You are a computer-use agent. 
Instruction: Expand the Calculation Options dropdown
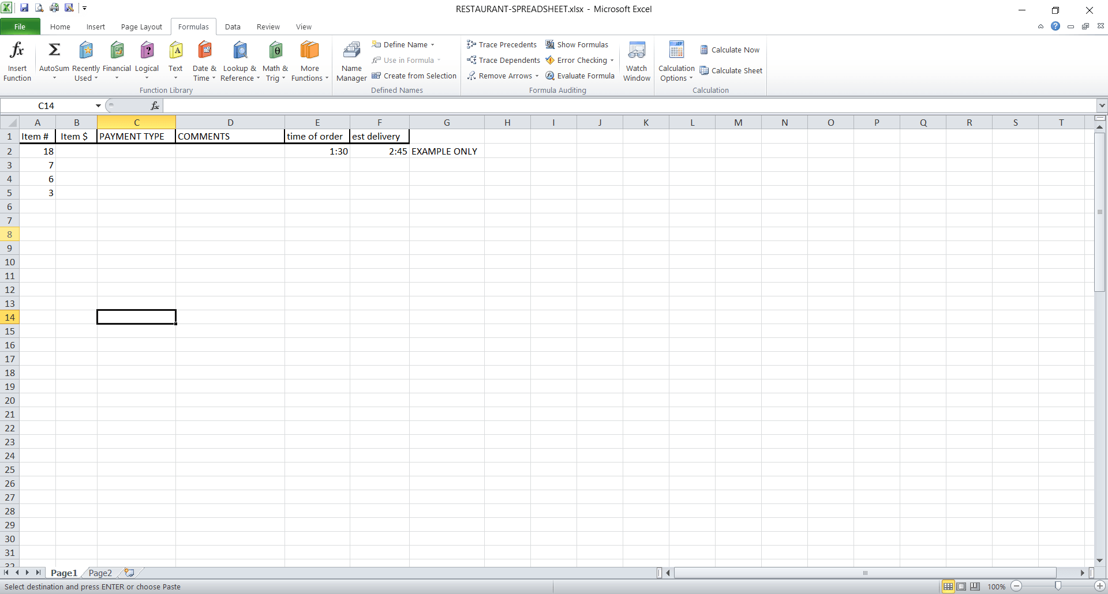pyautogui.click(x=676, y=78)
